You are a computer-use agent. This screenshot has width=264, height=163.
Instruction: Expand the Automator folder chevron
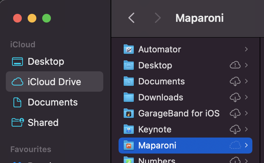[x=246, y=49]
